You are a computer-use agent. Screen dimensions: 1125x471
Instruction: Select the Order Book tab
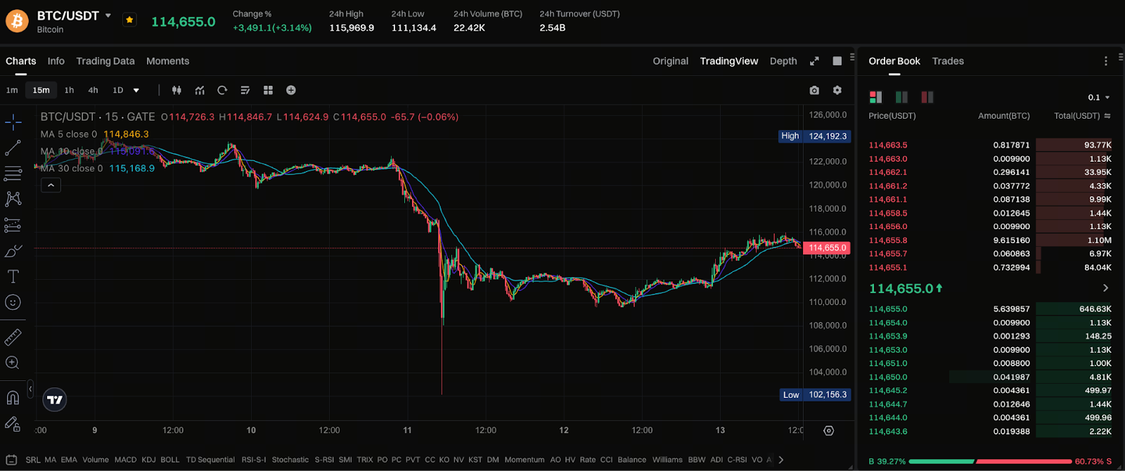click(x=894, y=61)
